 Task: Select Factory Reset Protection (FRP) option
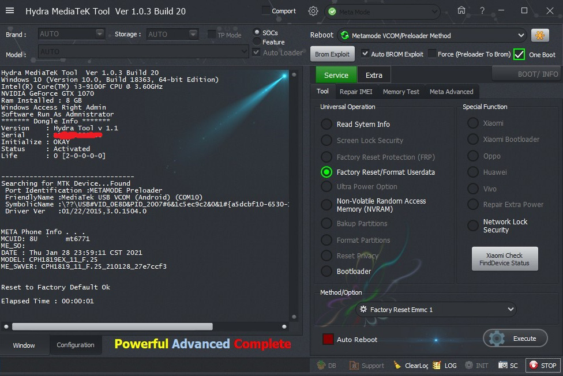click(x=326, y=157)
